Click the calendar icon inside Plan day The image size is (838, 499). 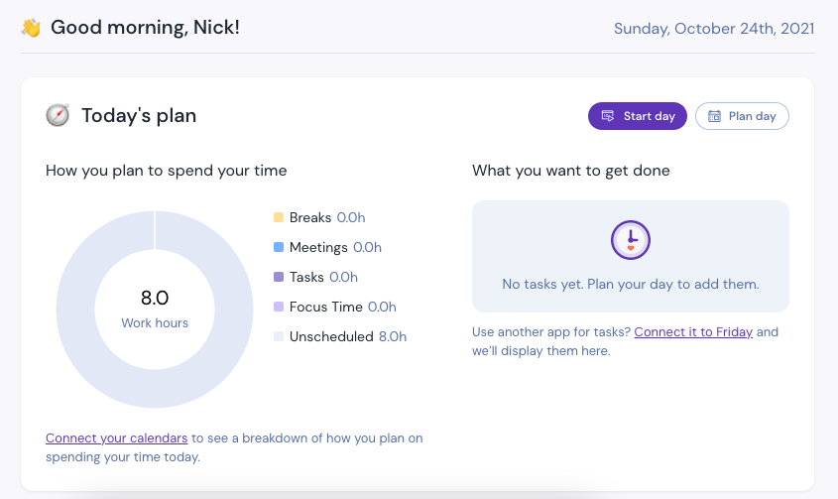pos(714,116)
